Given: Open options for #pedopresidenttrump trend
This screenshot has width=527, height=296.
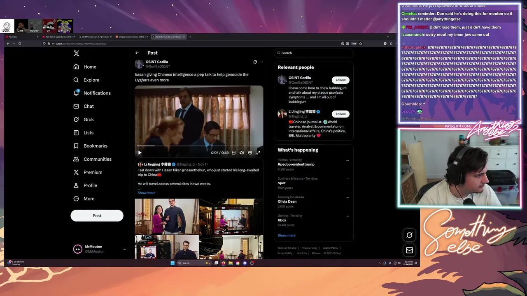Looking at the screenshot, I should pos(347,160).
